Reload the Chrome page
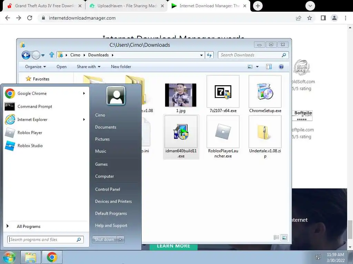 (30, 18)
